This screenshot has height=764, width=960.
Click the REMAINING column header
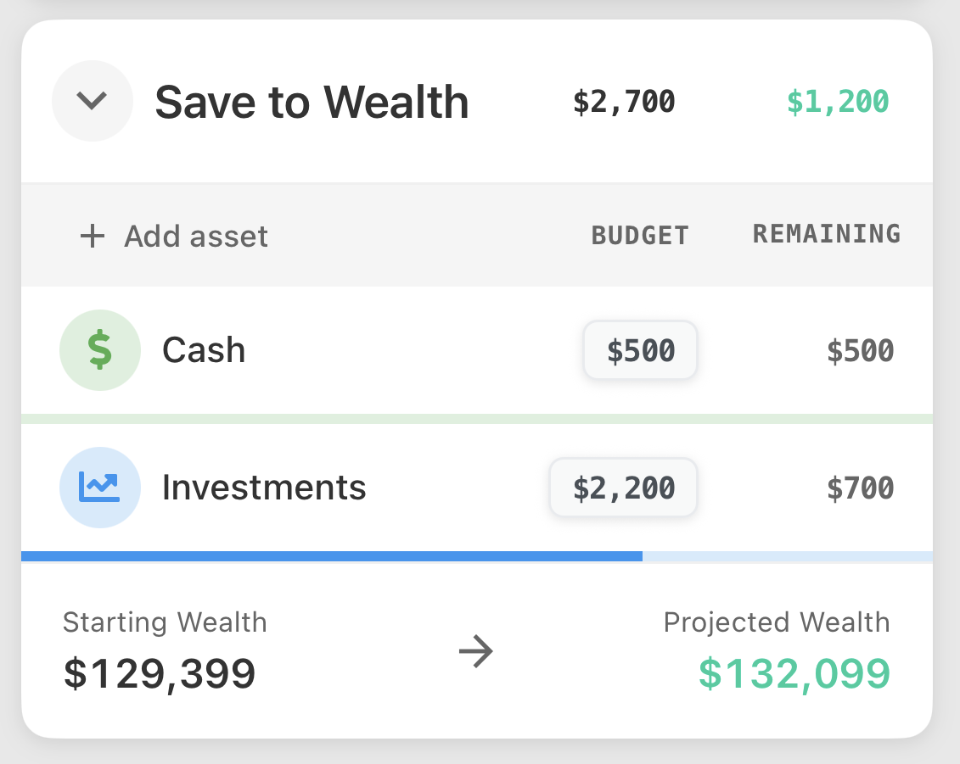(826, 234)
